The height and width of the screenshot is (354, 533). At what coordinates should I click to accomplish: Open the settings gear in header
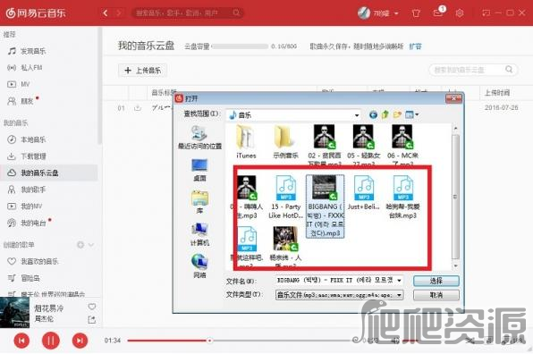(460, 13)
